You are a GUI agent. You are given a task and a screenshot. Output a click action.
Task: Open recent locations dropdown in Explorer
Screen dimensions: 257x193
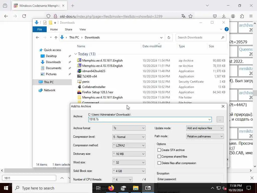click(51, 37)
